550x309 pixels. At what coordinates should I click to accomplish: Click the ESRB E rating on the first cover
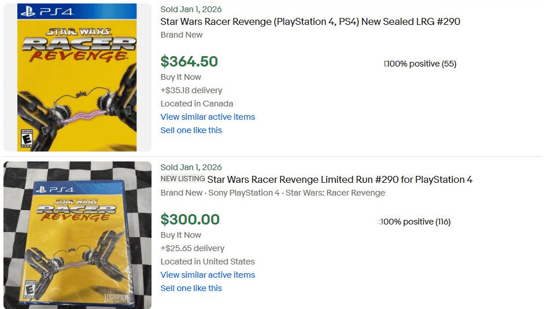[x=27, y=139]
